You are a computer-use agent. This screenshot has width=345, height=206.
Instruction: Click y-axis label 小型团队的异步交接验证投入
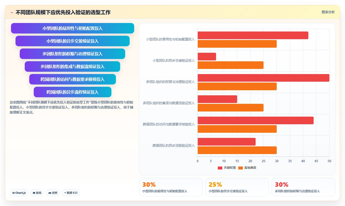[x=174, y=61]
